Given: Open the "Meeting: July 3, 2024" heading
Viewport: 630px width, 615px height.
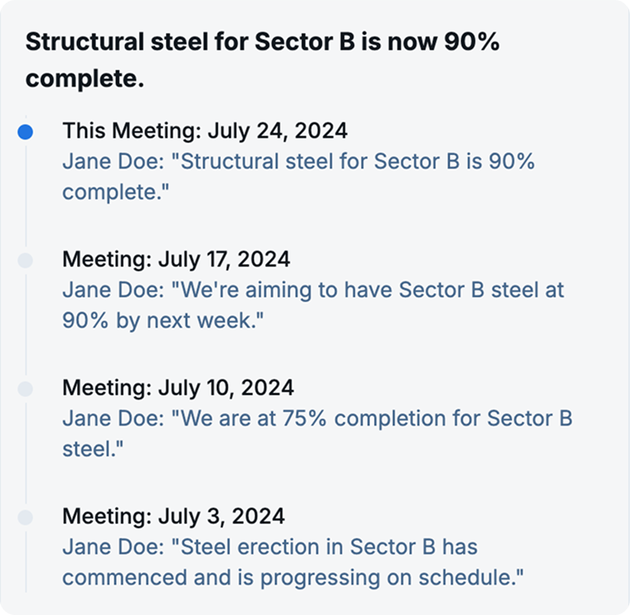Looking at the screenshot, I should click(x=173, y=516).
